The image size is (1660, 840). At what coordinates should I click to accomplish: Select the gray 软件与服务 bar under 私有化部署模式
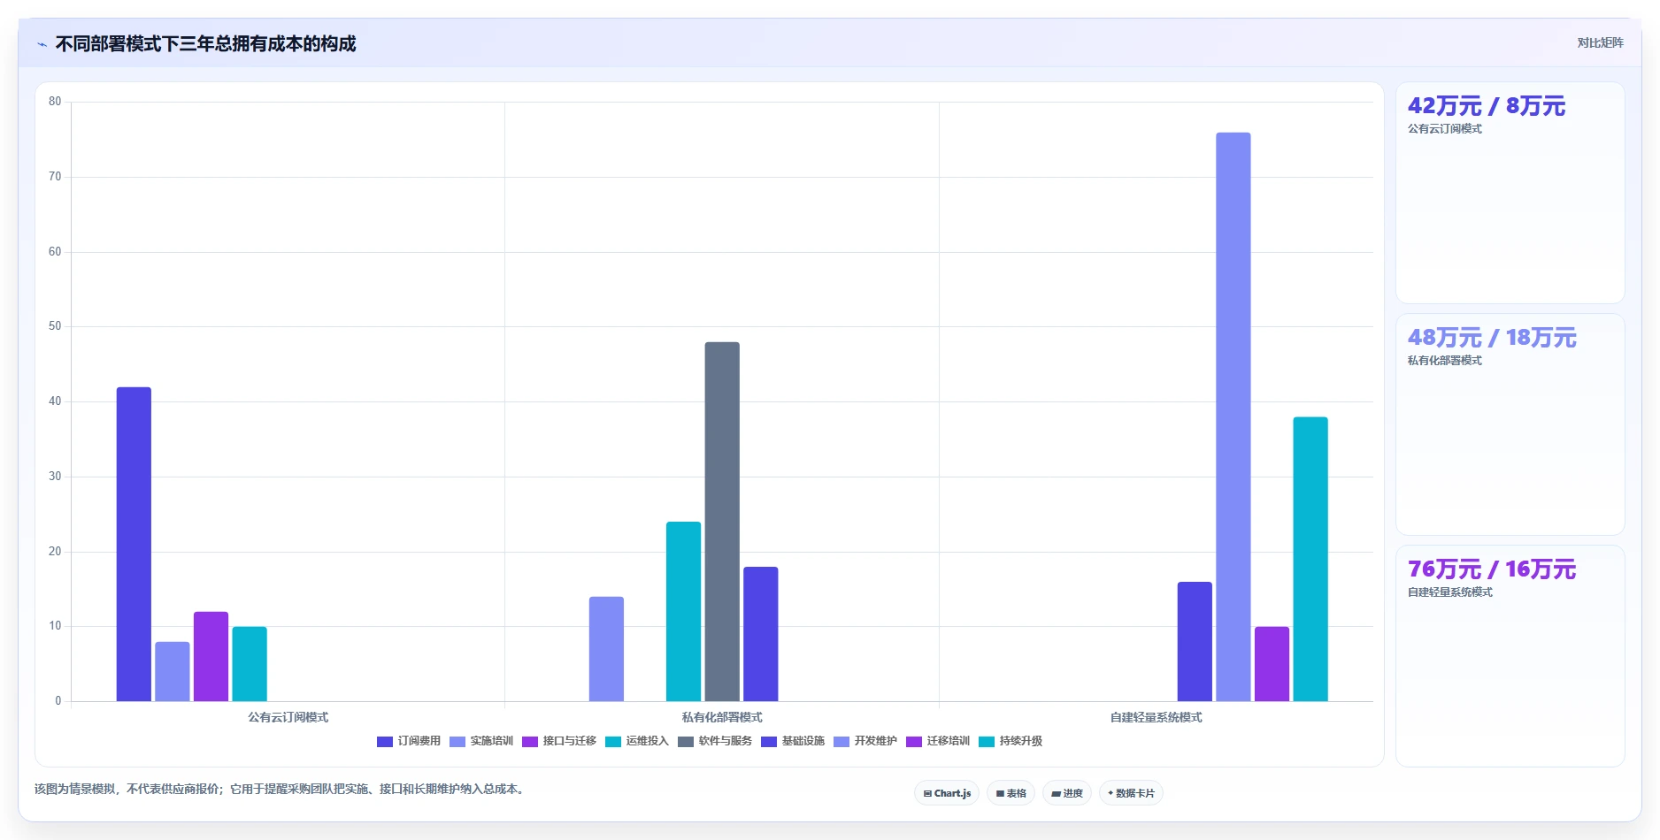point(722,522)
